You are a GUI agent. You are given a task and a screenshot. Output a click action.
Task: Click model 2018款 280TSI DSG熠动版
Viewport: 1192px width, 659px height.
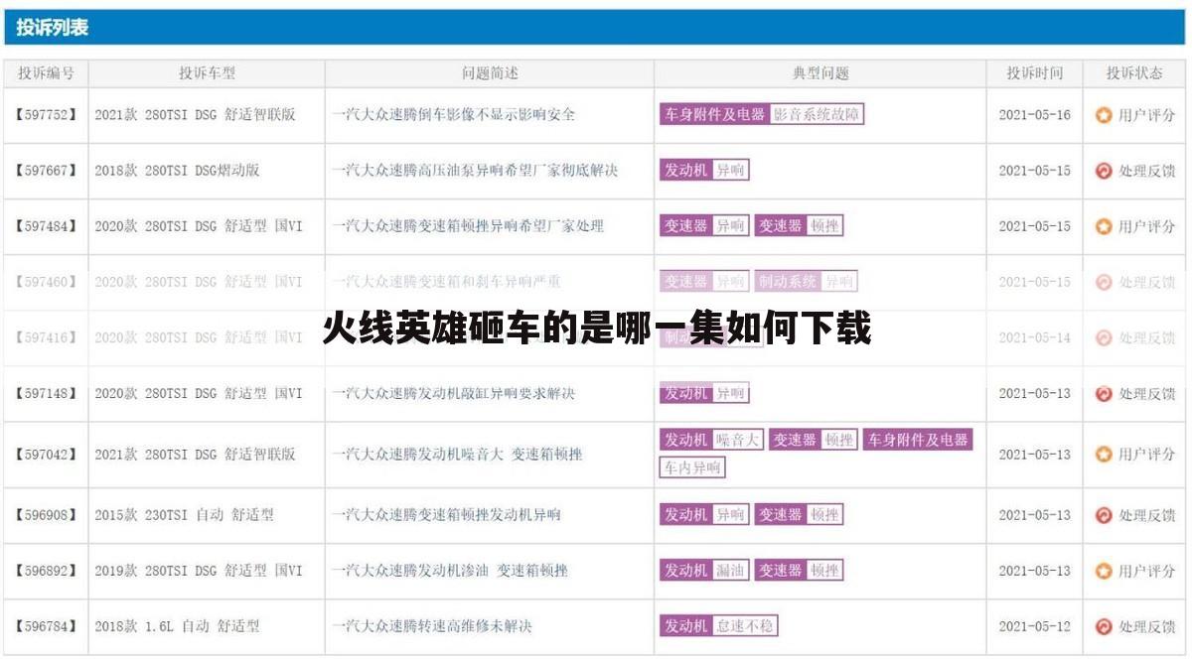[177, 171]
